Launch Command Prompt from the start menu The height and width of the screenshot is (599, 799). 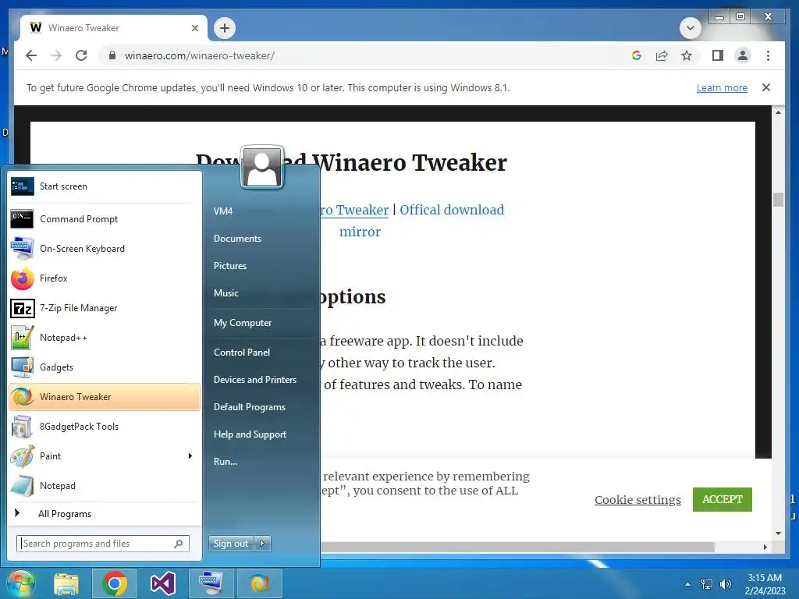(105, 219)
